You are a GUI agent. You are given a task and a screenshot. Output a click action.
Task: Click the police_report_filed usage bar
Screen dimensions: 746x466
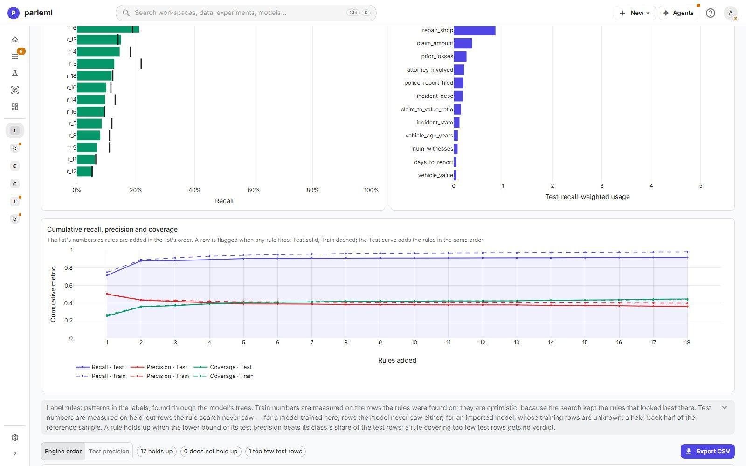point(458,83)
